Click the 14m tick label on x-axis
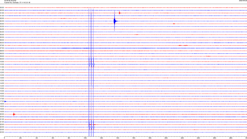 coord(118,138)
